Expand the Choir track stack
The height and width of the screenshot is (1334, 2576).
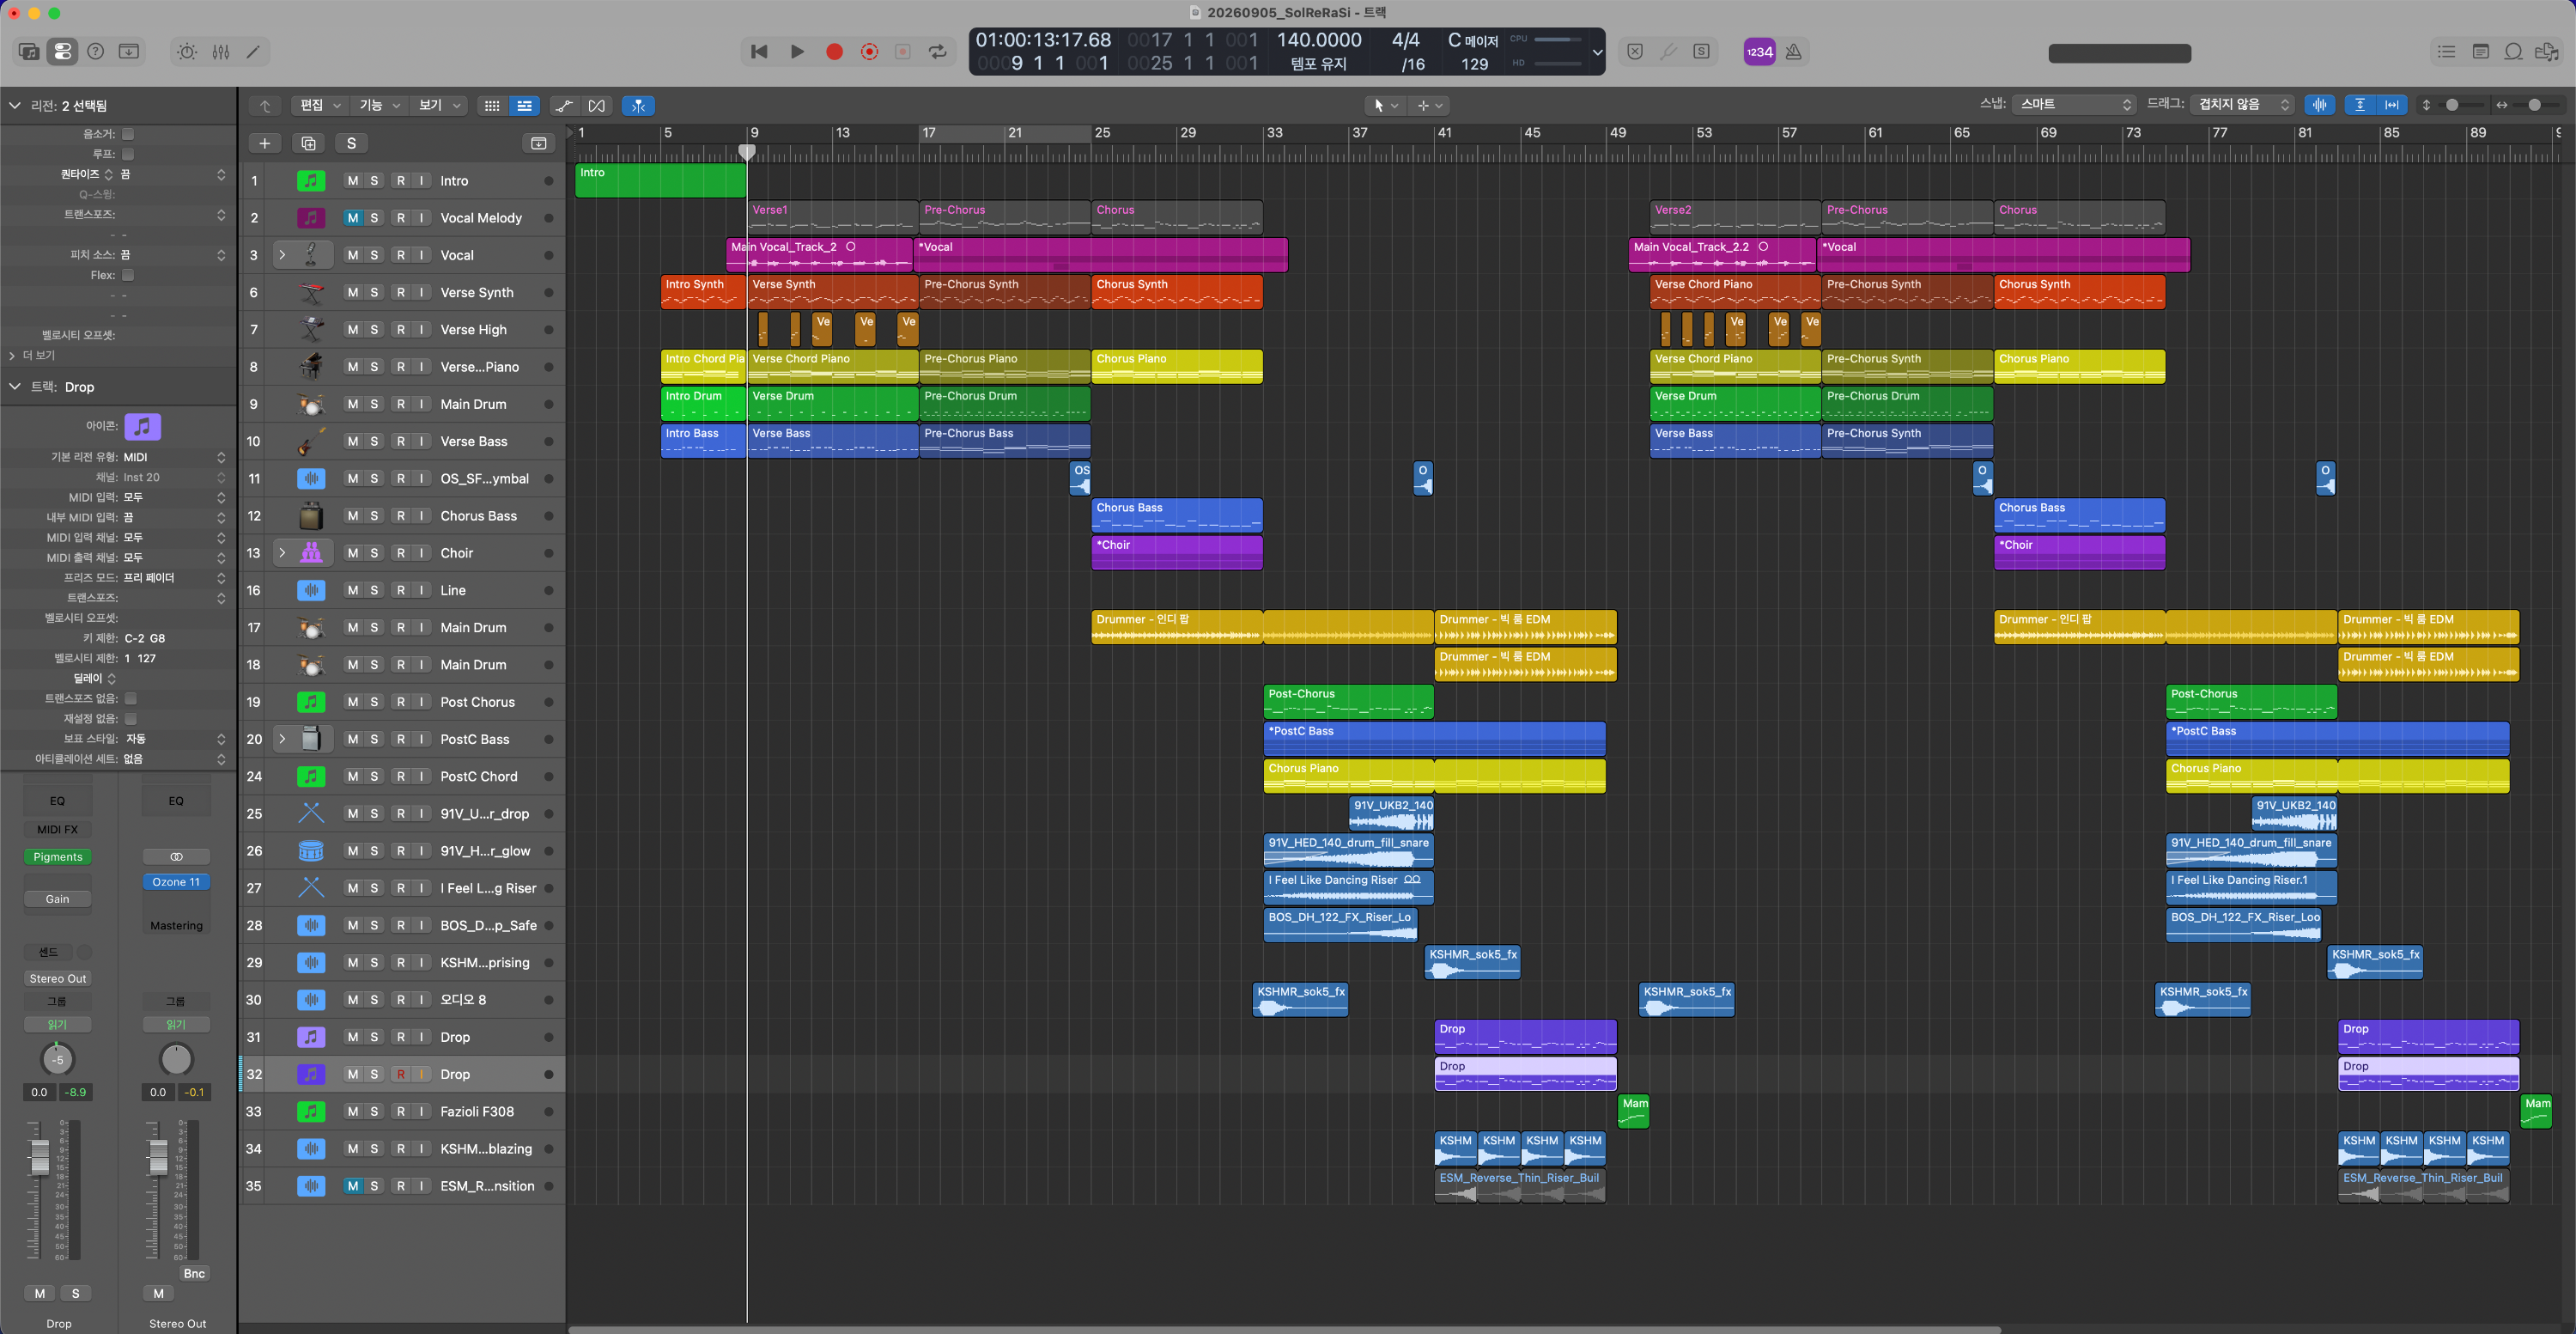[x=282, y=553]
